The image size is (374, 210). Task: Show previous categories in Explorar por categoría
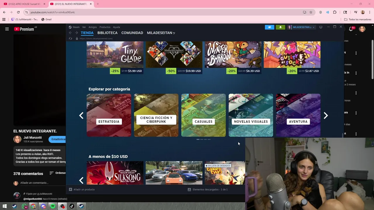(81, 116)
